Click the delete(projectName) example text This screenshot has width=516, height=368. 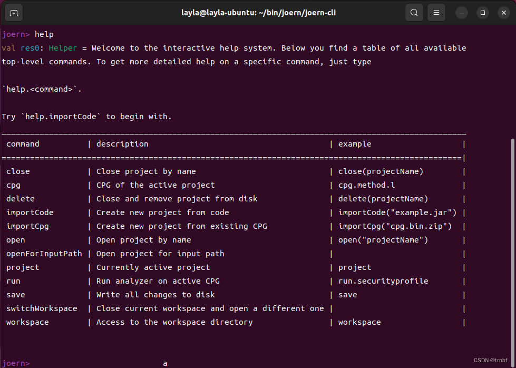tap(383, 199)
